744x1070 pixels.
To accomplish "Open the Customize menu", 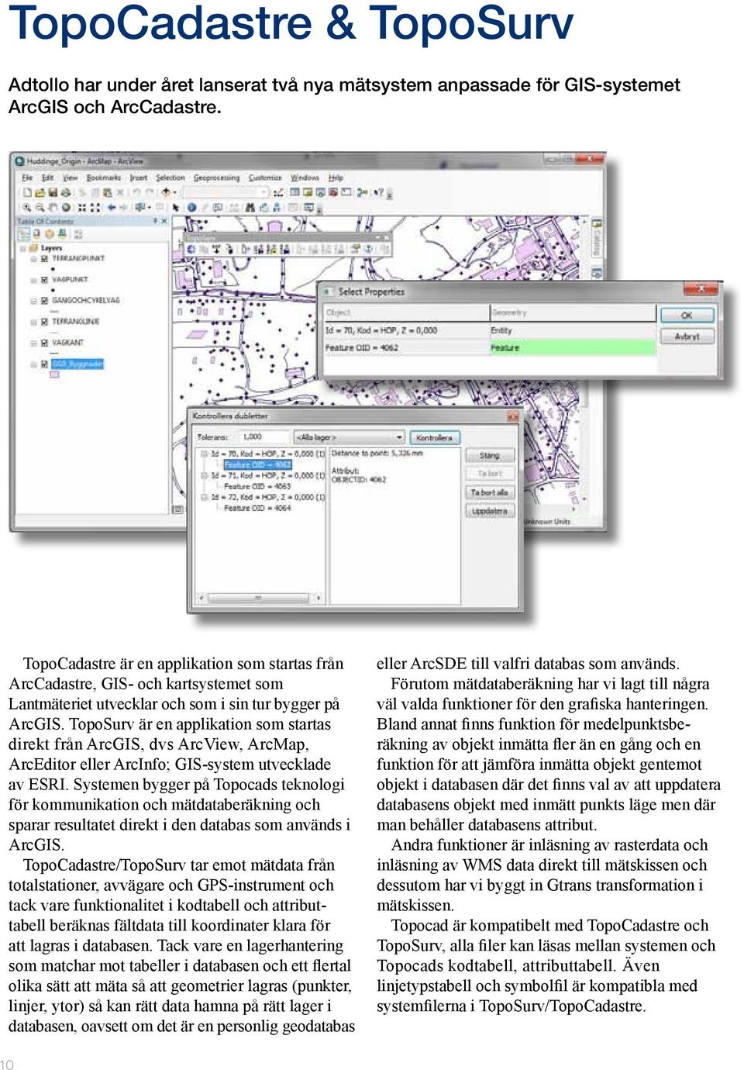I will point(265,178).
